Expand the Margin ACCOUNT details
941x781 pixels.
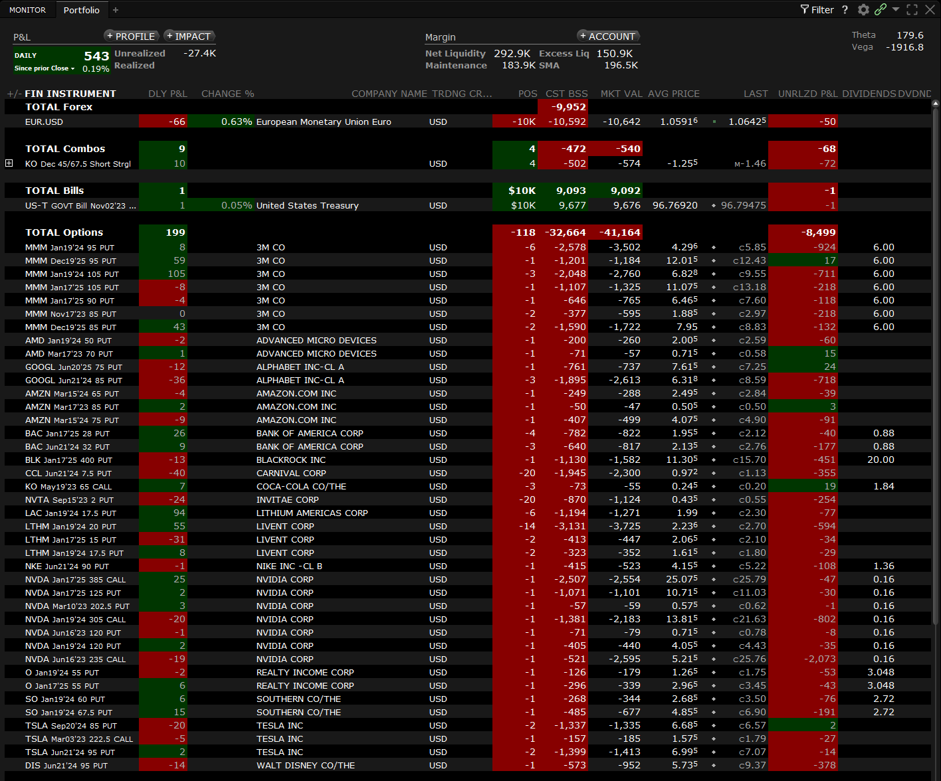607,37
